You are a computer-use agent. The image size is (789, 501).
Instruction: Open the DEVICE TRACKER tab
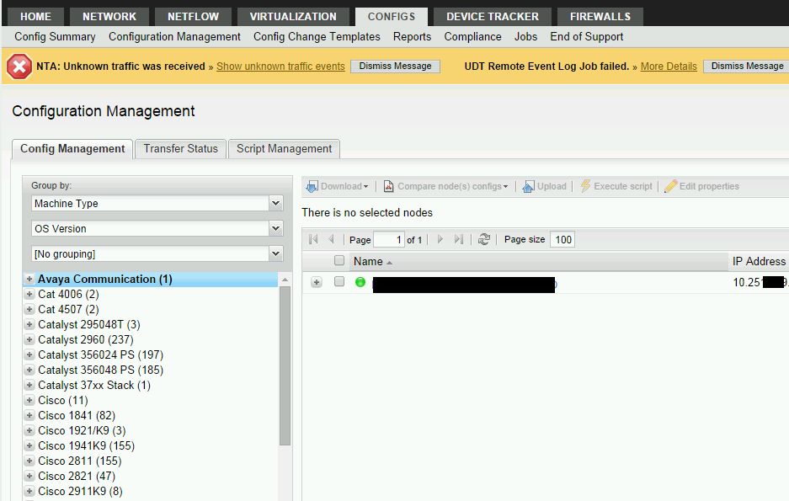[x=492, y=17]
